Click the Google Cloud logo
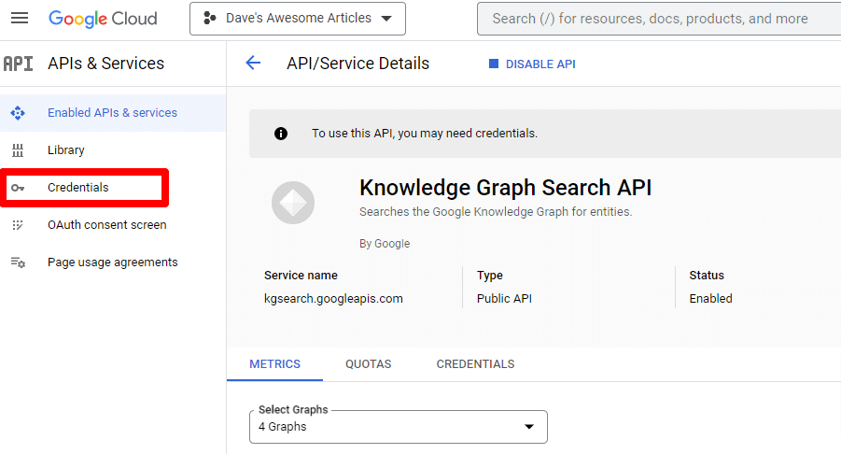Screen dimensions: 841x454 click(x=103, y=19)
